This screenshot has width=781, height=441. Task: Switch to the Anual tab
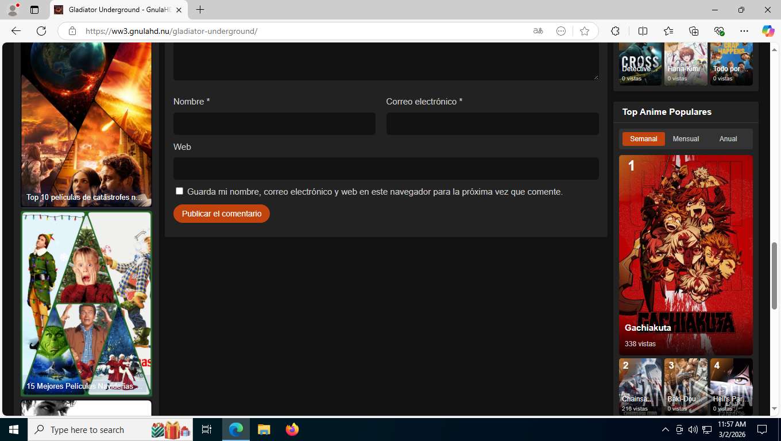click(x=728, y=139)
